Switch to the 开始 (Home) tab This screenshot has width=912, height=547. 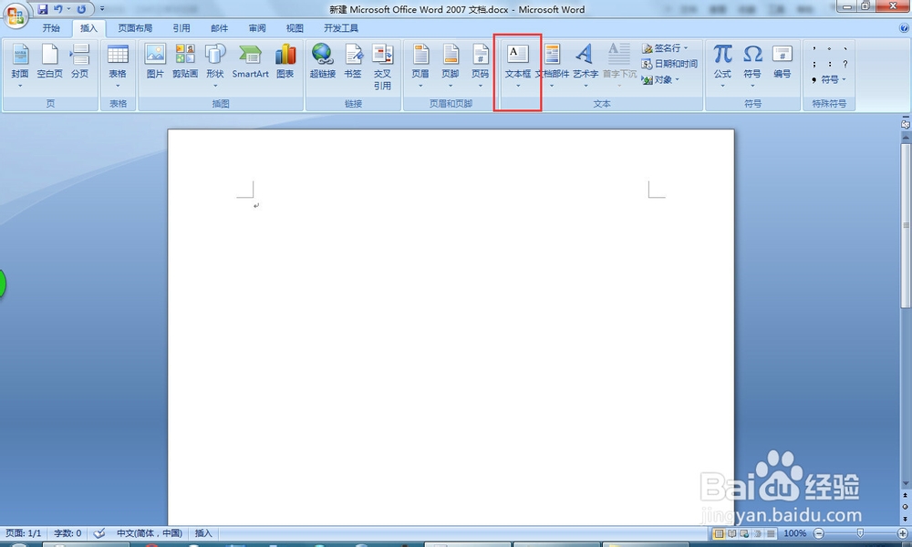pos(51,28)
